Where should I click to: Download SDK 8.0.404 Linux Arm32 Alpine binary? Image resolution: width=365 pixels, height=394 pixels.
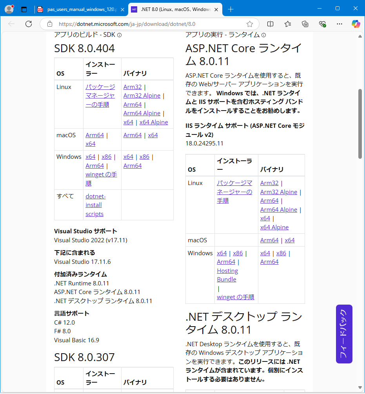pos(142,96)
